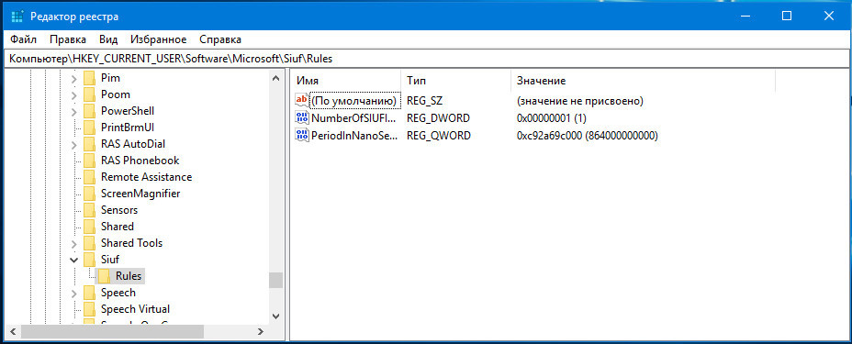852x344 pixels.
Task: Open the Файл menu
Action: click(23, 39)
